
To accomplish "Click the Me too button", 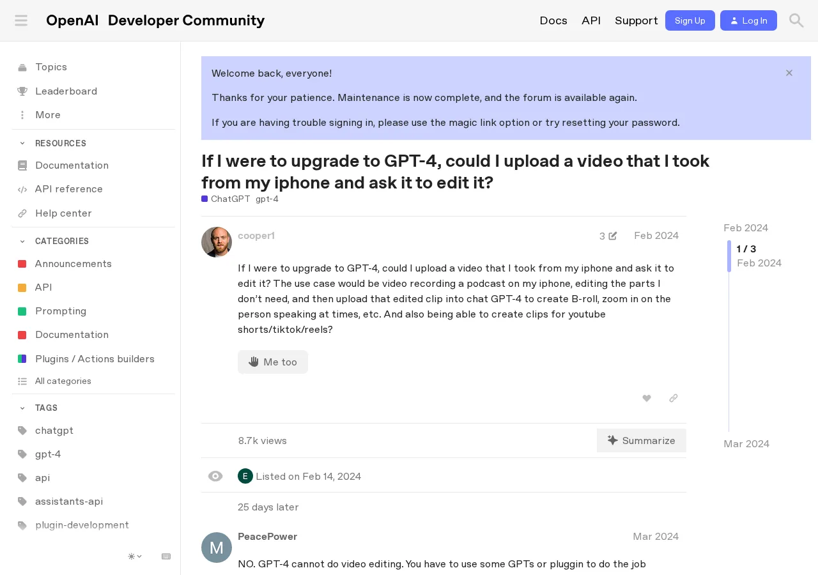I will coord(273,362).
